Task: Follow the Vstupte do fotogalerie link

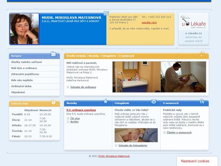Action: click(133, 146)
